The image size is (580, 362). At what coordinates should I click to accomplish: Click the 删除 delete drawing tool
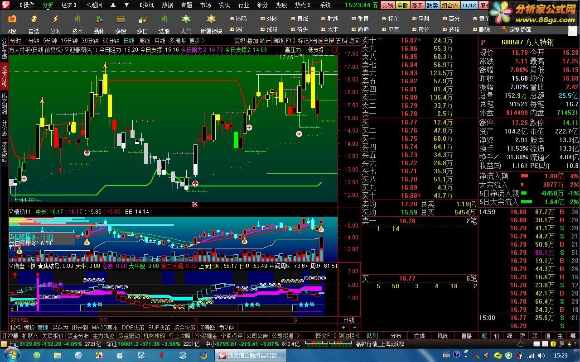481,29
